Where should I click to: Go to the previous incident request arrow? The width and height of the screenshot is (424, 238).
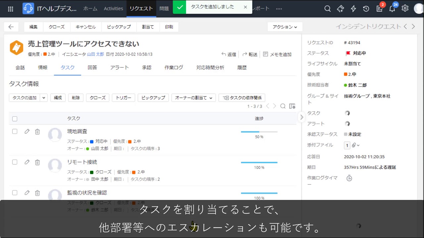coord(405,27)
